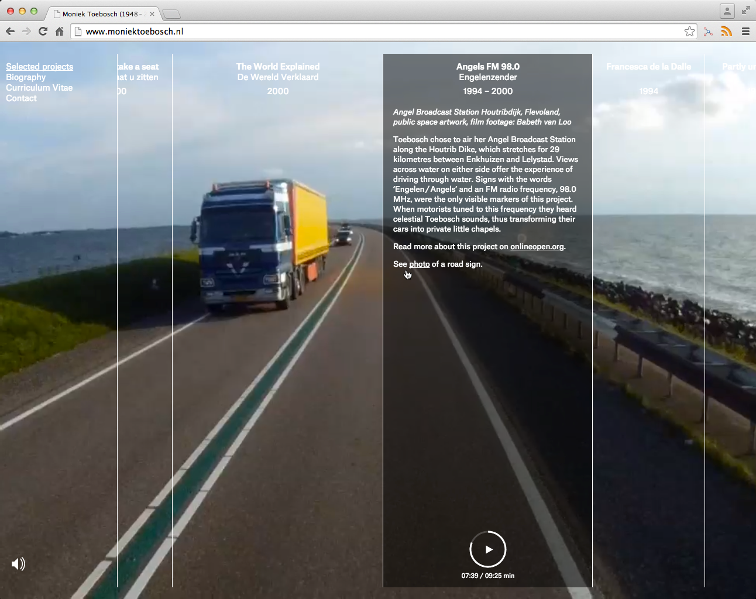Open the Chrome hamburger menu

(745, 32)
